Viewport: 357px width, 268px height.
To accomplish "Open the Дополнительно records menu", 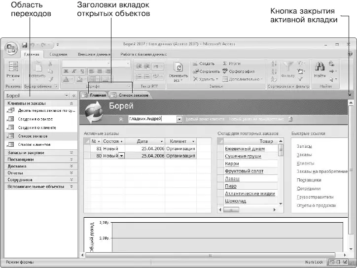I will click(243, 79).
